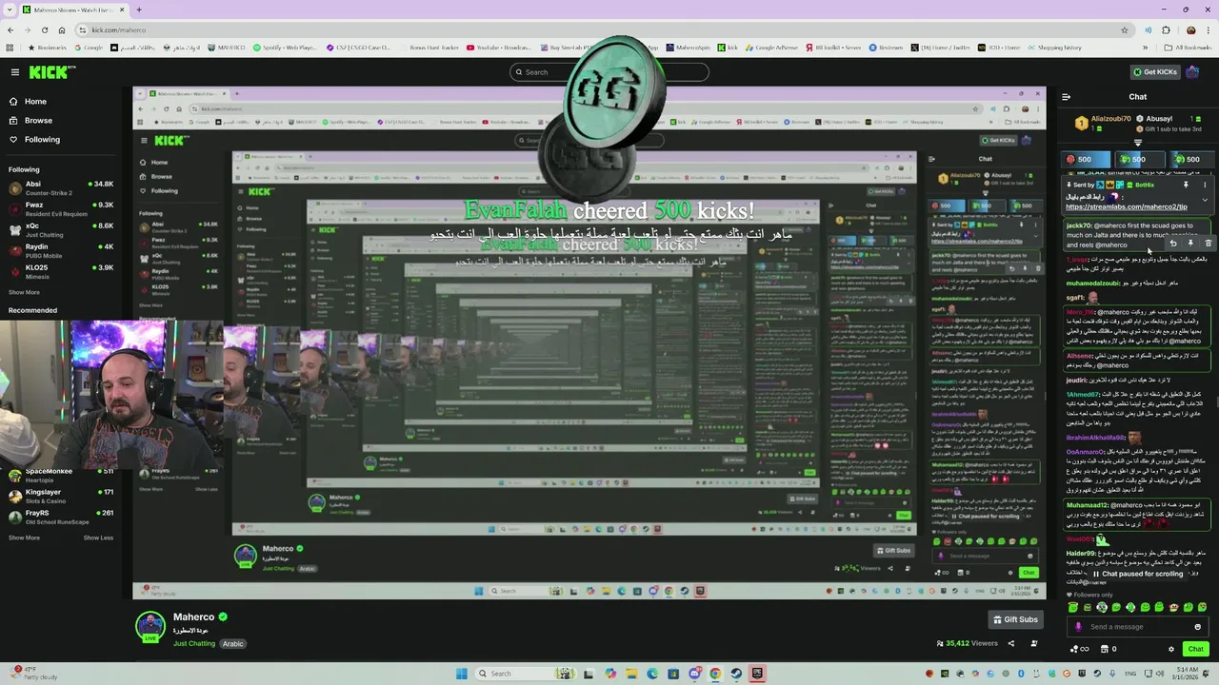Resume chat paused for scrolling
This screenshot has width=1219, height=685.
[1137, 575]
